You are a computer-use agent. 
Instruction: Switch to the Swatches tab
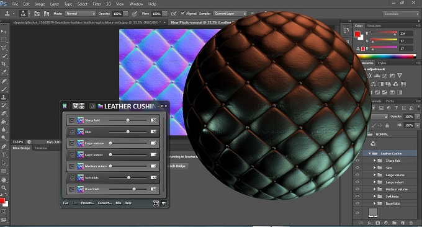coord(374,25)
